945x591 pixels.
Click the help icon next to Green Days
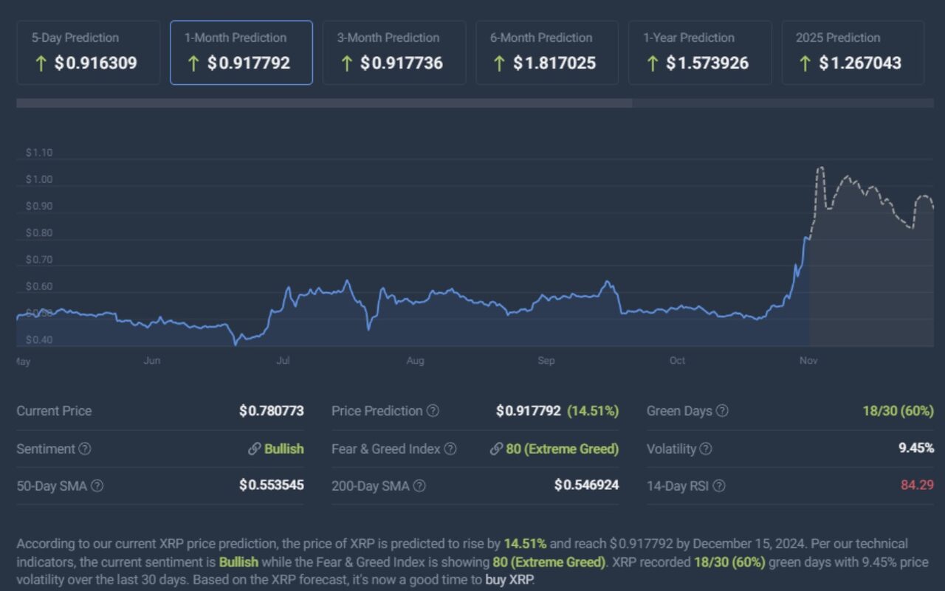tap(722, 411)
